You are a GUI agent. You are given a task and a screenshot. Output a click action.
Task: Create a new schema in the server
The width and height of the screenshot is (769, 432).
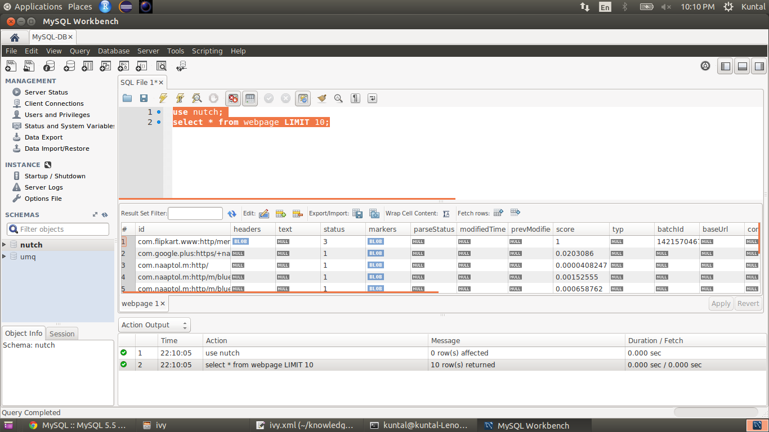69,66
